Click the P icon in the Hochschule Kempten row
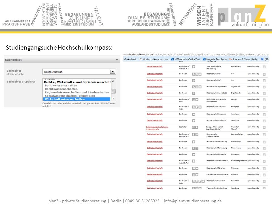 pos(197,107)
